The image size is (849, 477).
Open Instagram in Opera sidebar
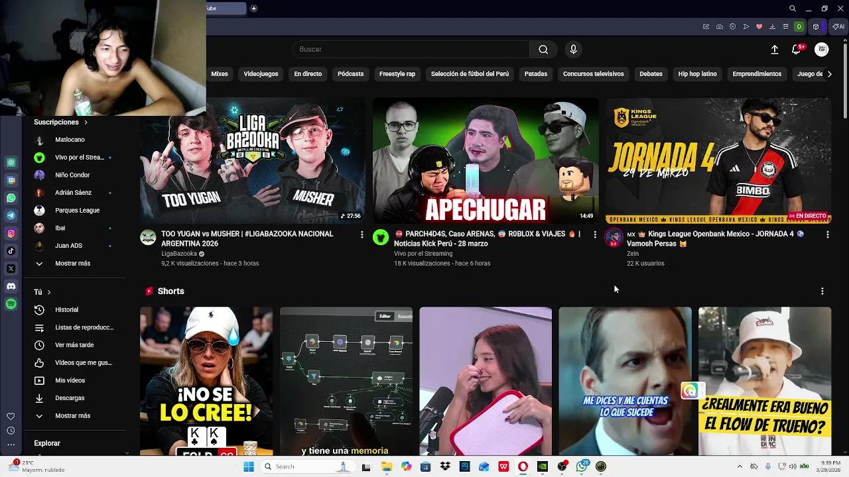(11, 233)
